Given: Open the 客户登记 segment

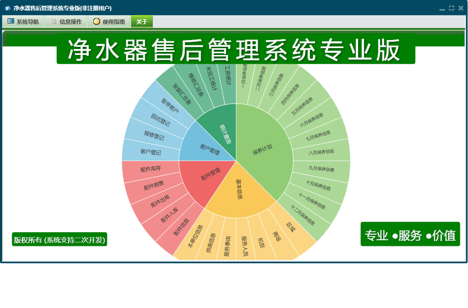Looking at the screenshot, I should pos(150,152).
